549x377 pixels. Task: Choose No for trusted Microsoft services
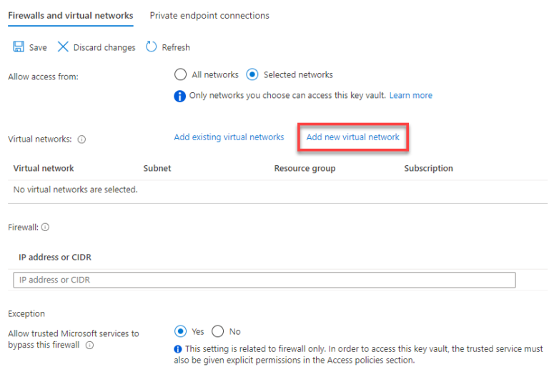tap(217, 331)
